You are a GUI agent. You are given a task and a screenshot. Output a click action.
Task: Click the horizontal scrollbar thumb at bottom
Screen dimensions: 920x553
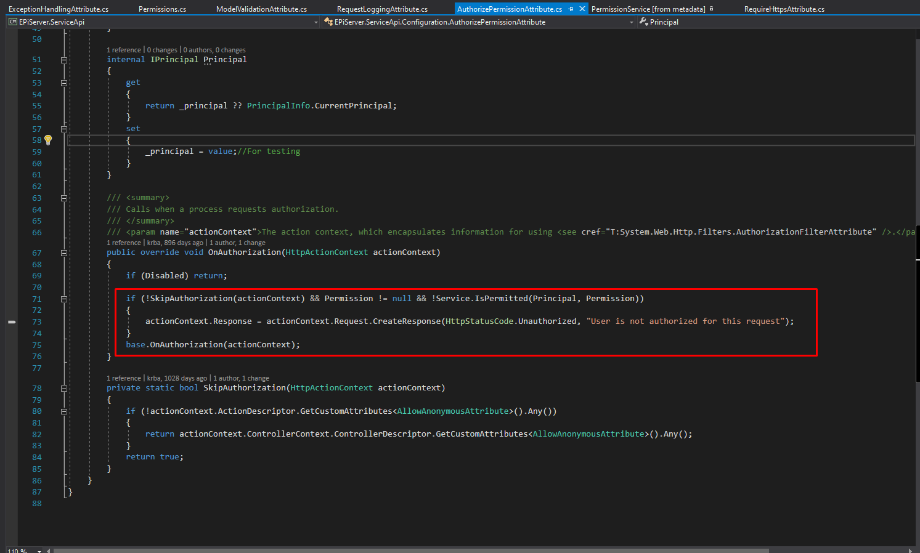coord(411,551)
